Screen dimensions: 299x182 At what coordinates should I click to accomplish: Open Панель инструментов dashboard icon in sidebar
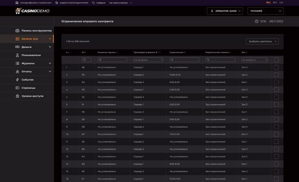[x=17, y=30]
